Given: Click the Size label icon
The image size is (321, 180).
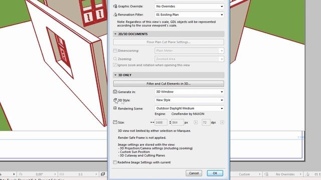Looking at the screenshot, I should click(x=115, y=122).
